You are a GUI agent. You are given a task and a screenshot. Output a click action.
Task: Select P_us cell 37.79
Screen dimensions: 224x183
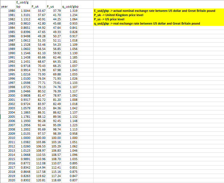[x=54, y=11]
